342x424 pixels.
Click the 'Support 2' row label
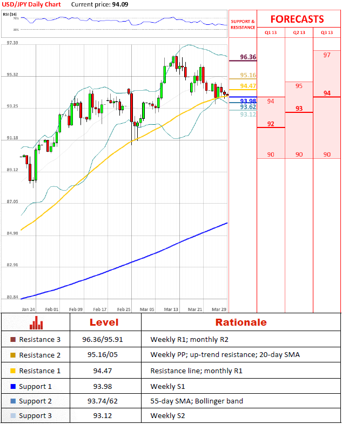point(35,401)
